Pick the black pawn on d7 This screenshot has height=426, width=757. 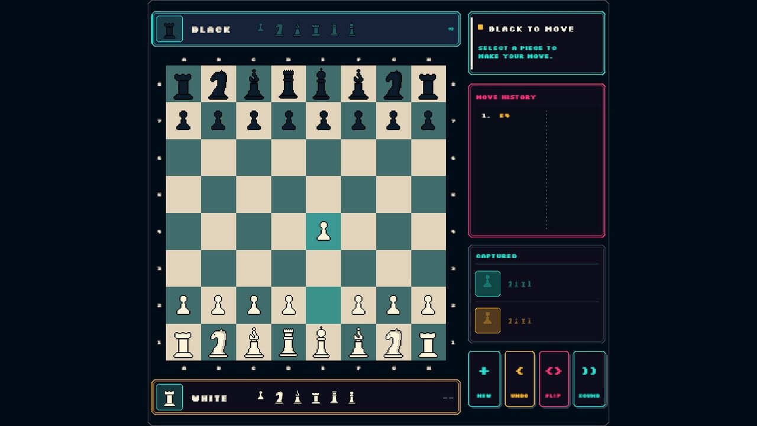tap(289, 121)
